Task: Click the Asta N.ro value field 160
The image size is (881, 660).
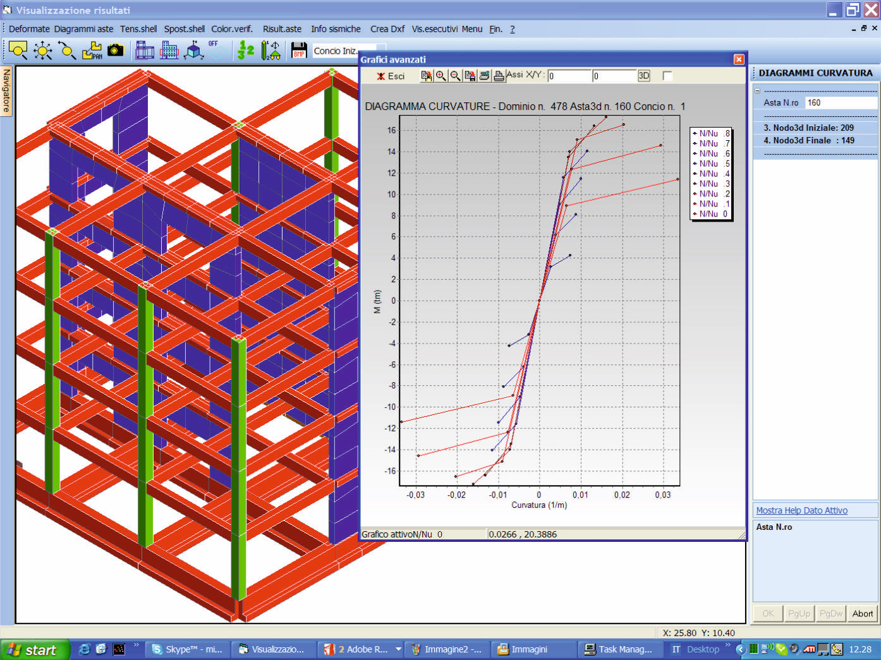Action: coord(841,102)
